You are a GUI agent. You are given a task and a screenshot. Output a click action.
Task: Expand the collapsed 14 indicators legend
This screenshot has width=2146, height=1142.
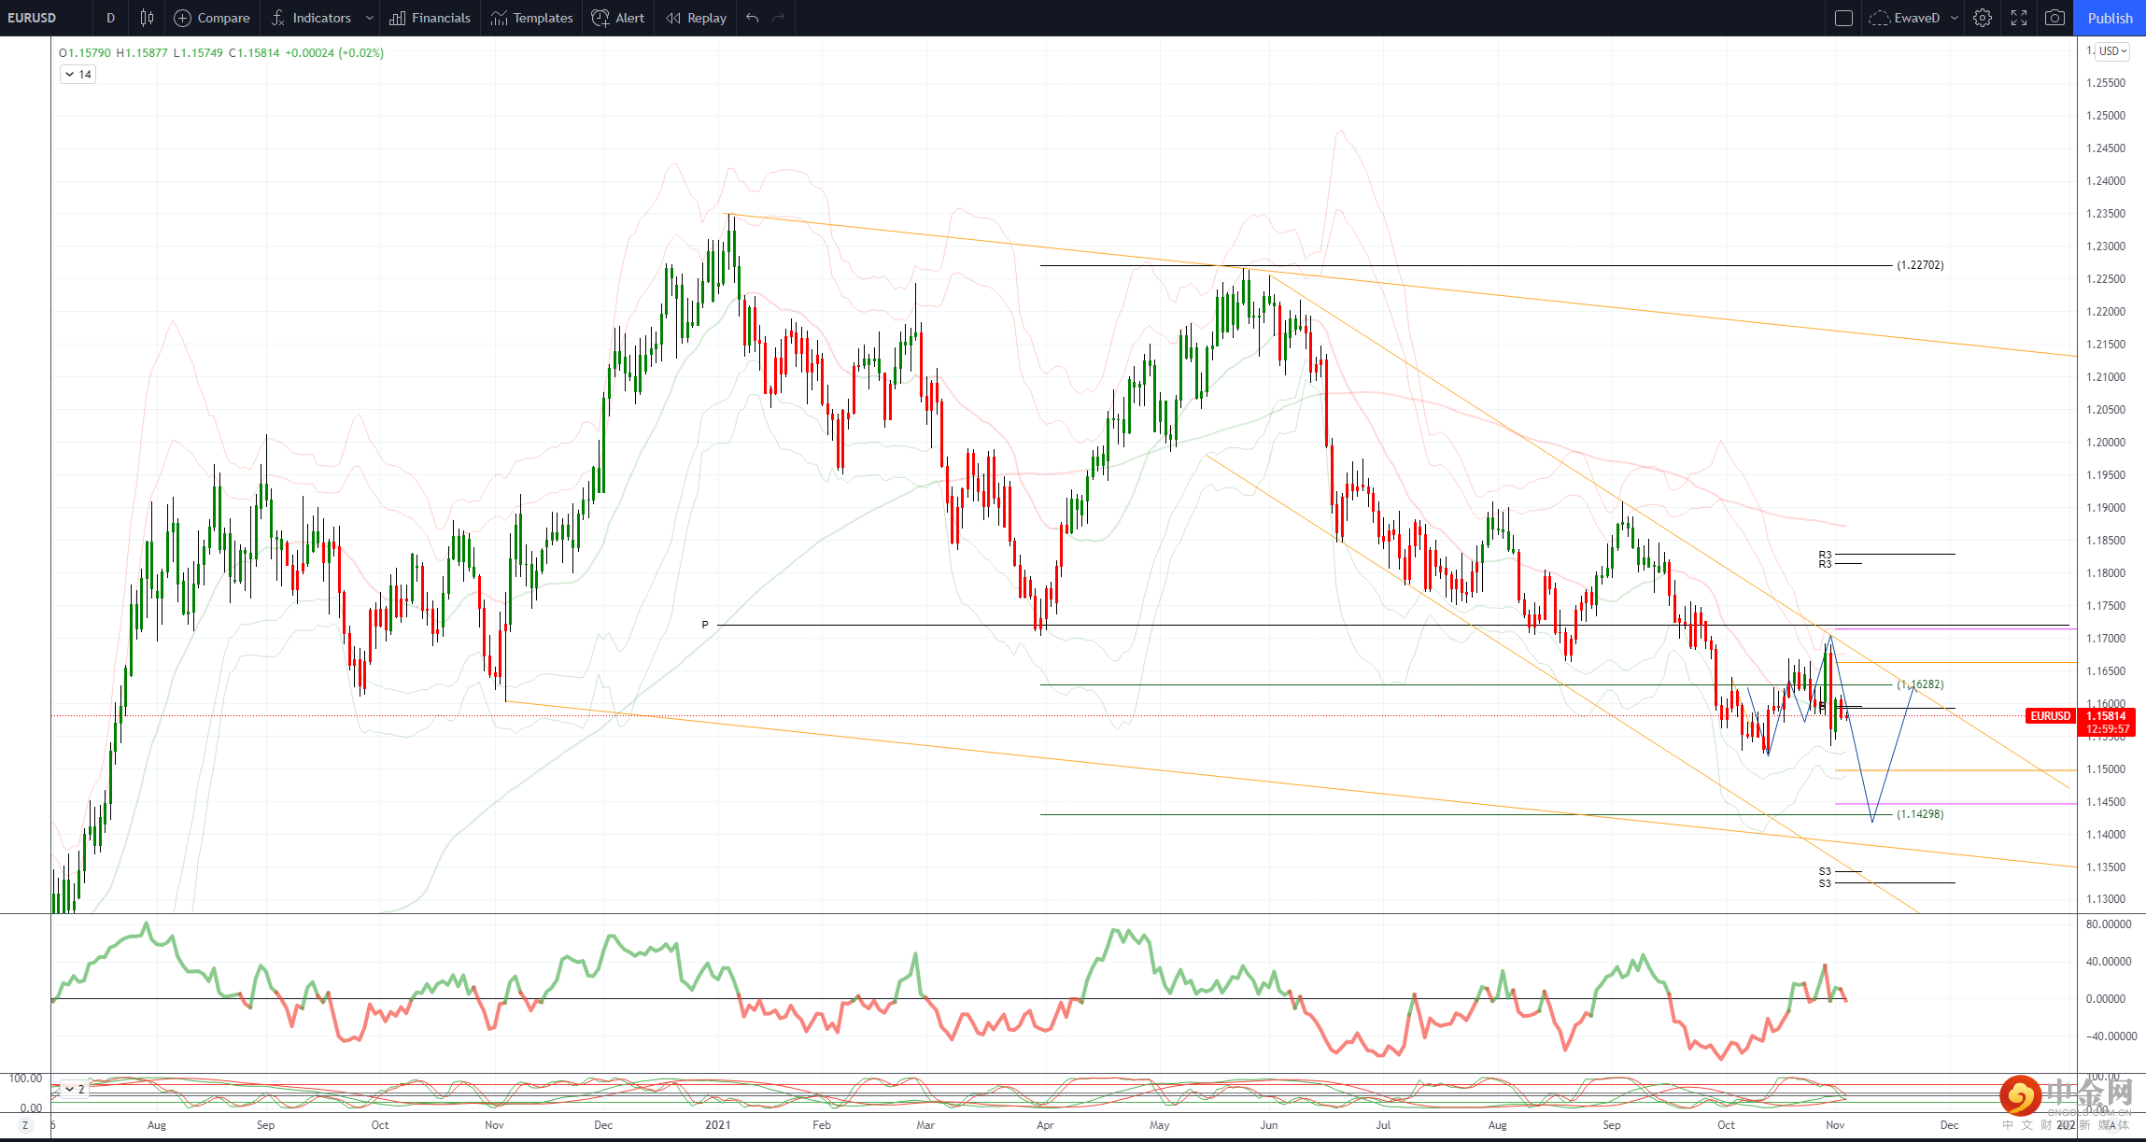coord(78,75)
